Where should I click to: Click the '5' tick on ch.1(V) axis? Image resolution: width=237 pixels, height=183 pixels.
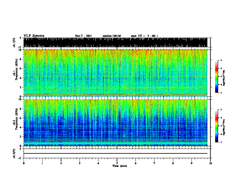click(21, 38)
